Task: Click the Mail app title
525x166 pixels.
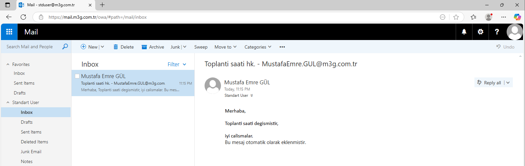Action: (31, 32)
